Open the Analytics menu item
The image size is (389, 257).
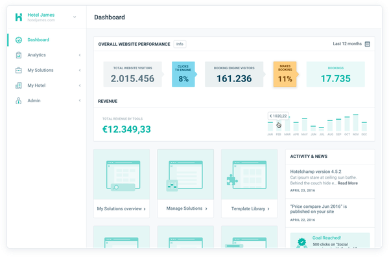coord(36,55)
